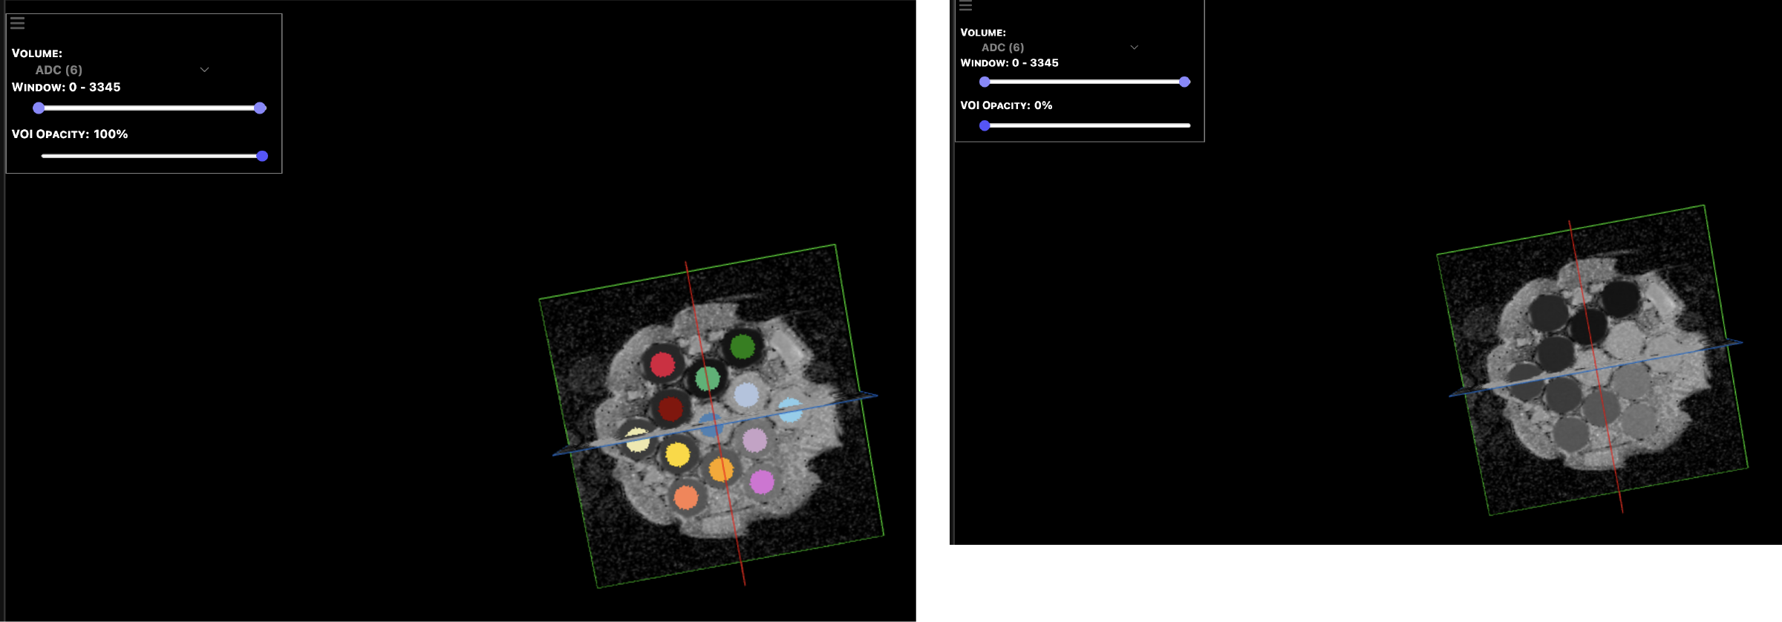Image resolution: width=1782 pixels, height=622 pixels.
Task: Click the light blue VOI near the blue plane line
Action: [x=790, y=410]
